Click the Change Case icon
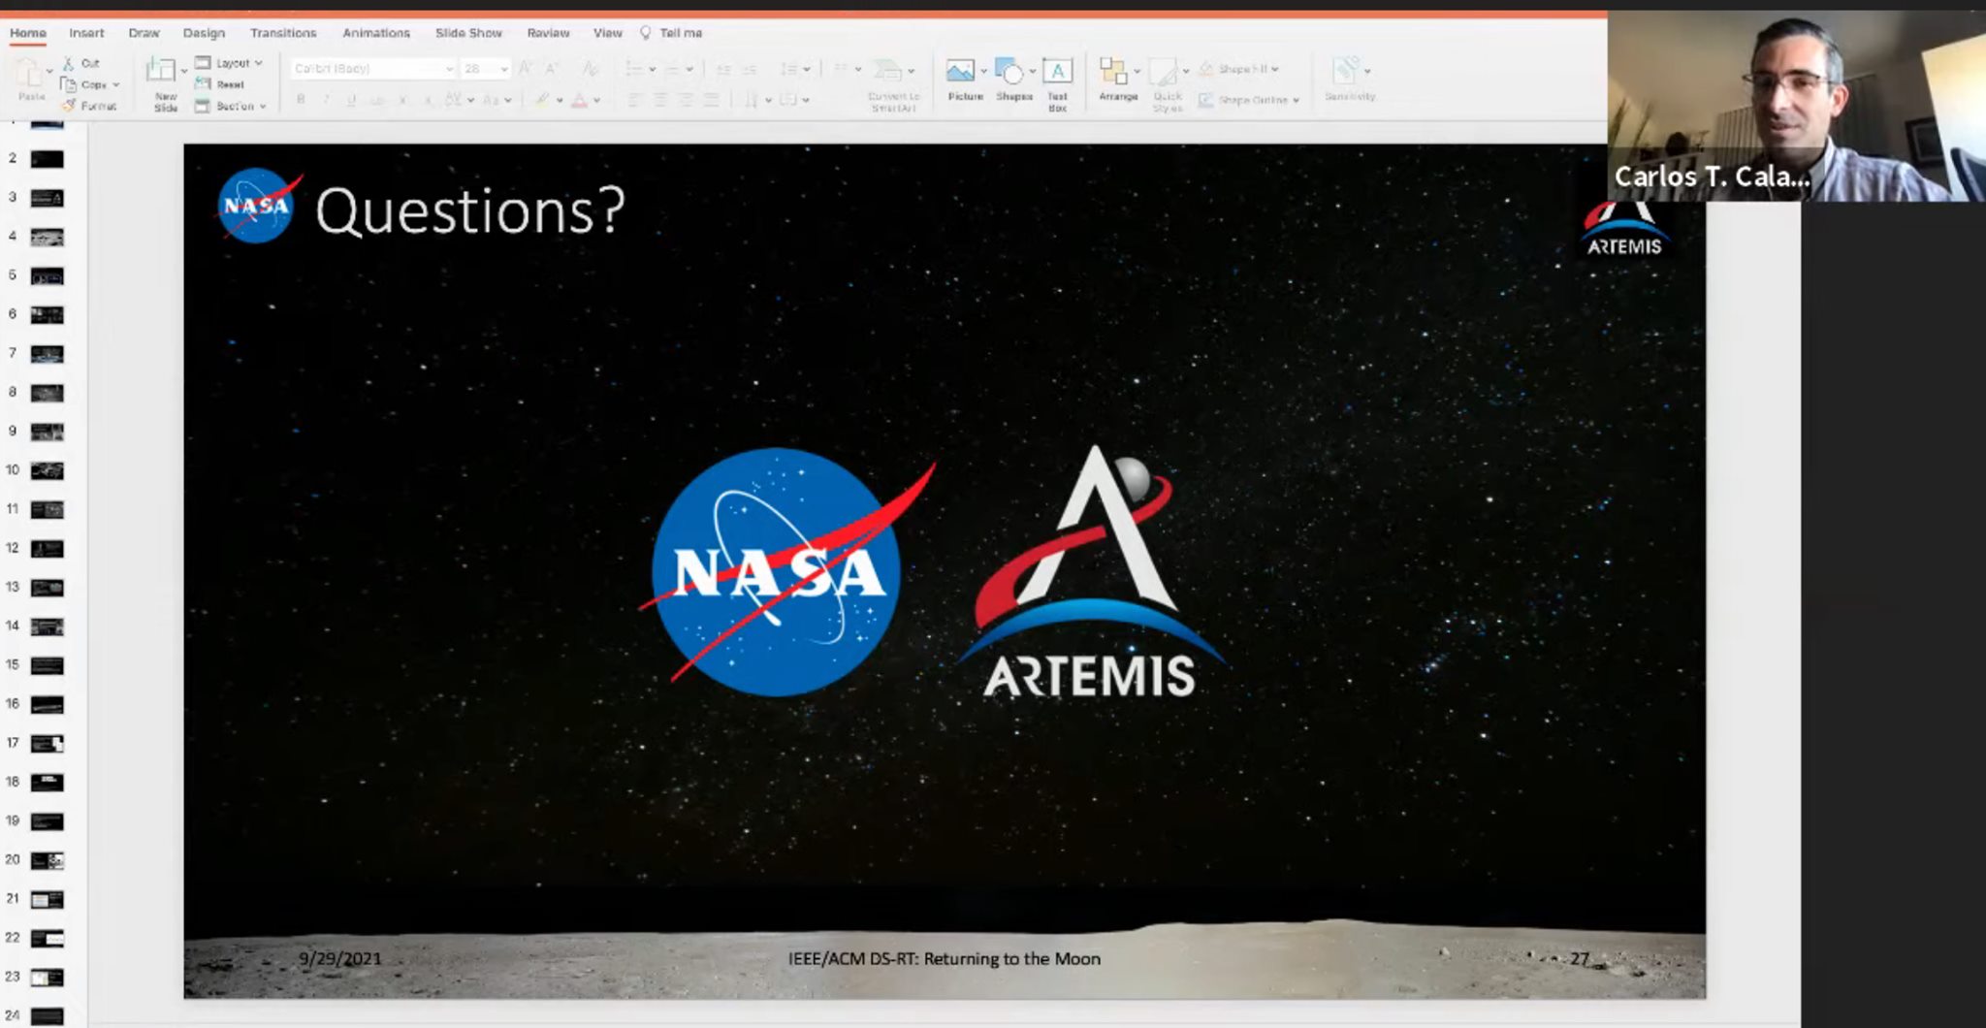Viewport: 1986px width, 1028px height. point(491,100)
